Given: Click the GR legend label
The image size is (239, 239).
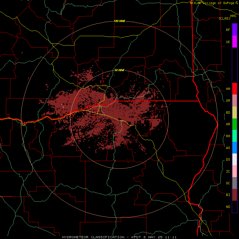Looking at the screenshot, I should (228, 101).
